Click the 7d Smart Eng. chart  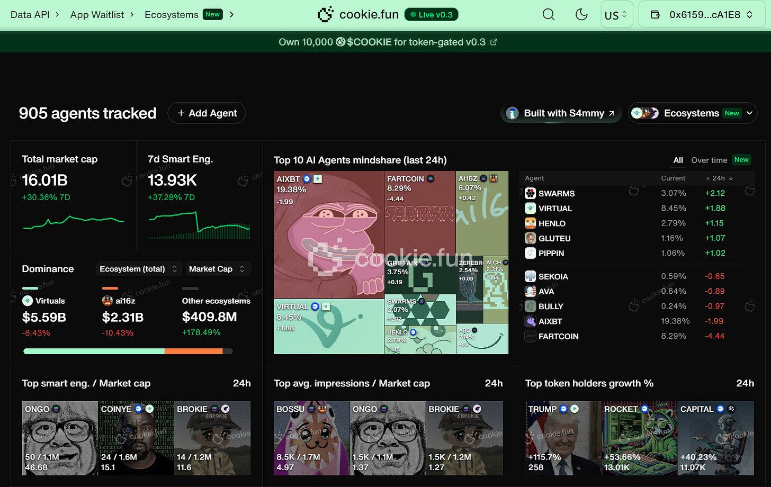pyautogui.click(x=199, y=225)
